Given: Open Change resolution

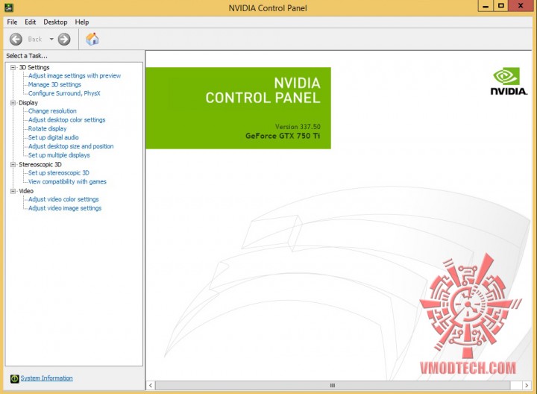Looking at the screenshot, I should [52, 111].
